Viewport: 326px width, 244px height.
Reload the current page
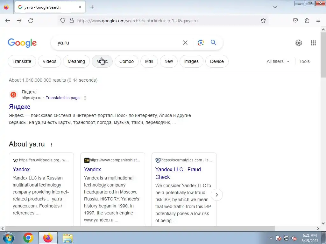coord(31,21)
